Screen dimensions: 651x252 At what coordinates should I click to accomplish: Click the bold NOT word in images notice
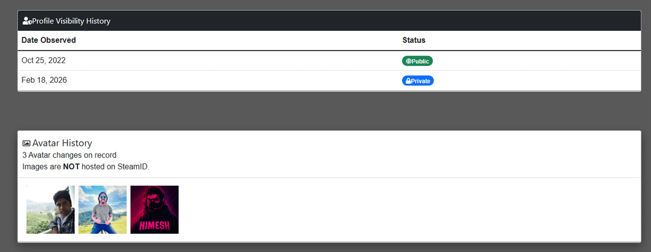click(71, 166)
